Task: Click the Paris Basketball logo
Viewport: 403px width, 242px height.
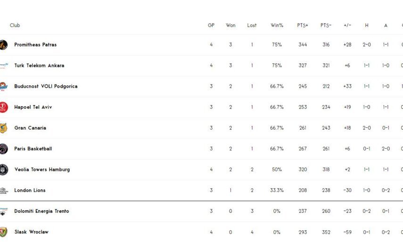Action: point(3,149)
